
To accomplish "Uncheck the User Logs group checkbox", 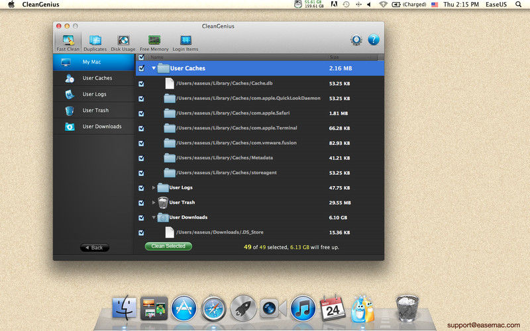I will coord(141,188).
